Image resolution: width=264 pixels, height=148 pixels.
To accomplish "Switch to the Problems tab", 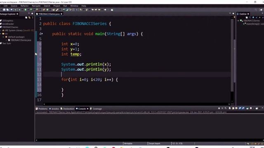I will (x=42, y=109).
